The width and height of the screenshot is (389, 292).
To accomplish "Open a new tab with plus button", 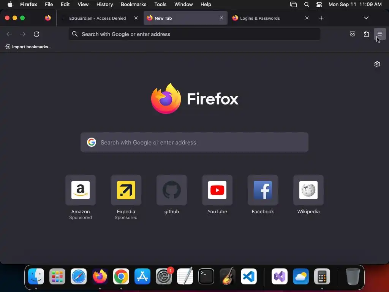I will pos(321,18).
